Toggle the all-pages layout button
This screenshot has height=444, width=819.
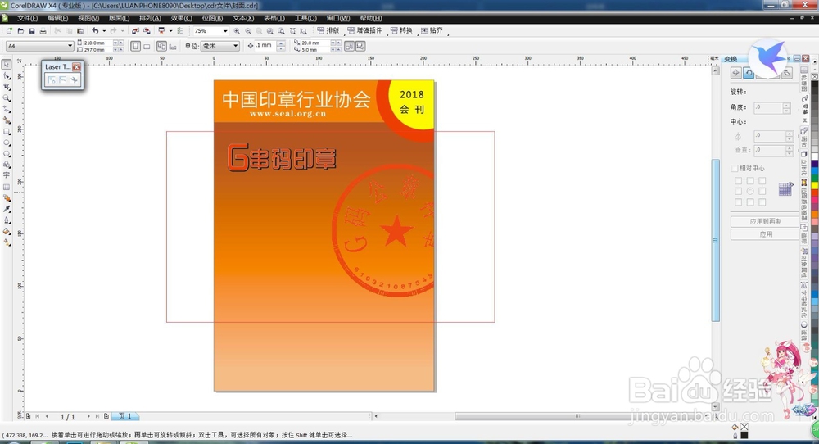(161, 46)
